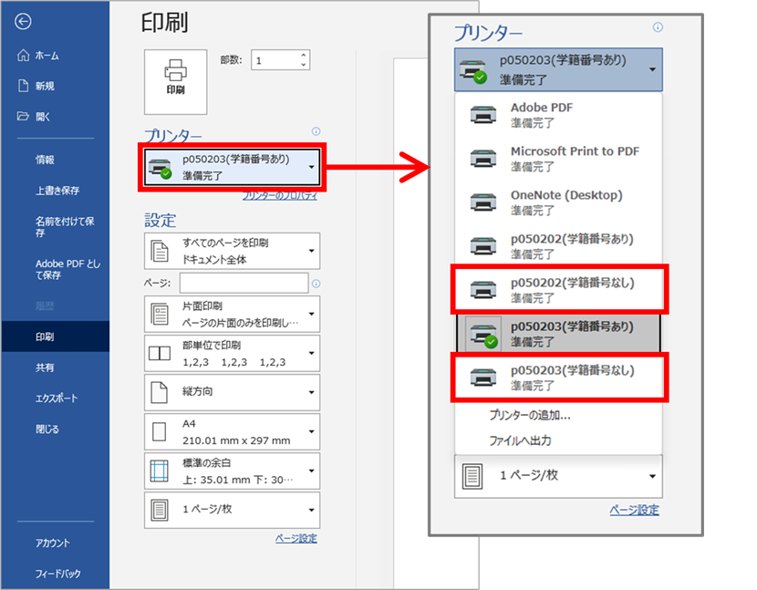Screen dimensions: 757x590
Task: Click the Page Setup link under settings
Action: [x=296, y=538]
